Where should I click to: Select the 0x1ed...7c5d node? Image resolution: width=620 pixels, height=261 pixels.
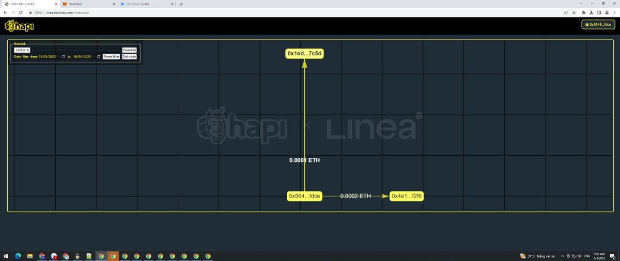click(x=305, y=53)
